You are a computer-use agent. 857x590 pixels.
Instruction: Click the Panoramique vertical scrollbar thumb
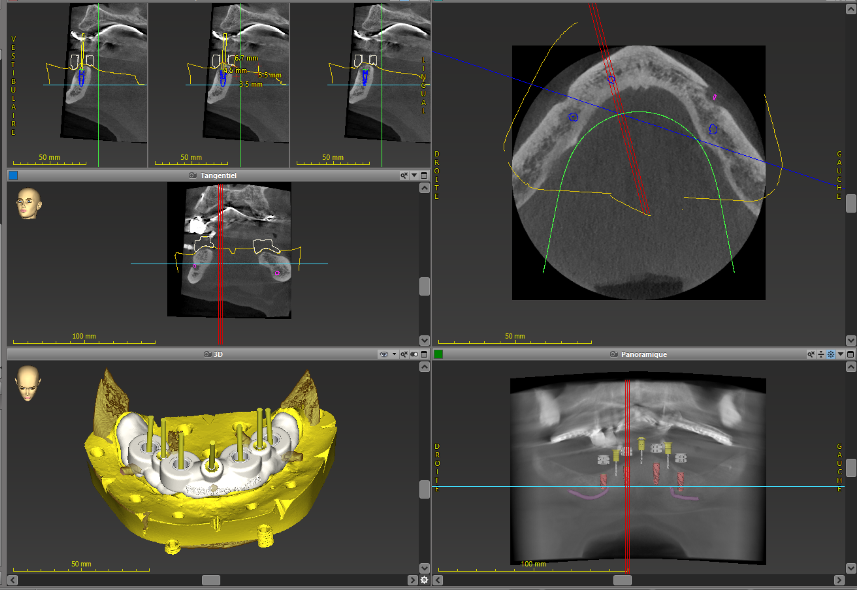click(851, 468)
